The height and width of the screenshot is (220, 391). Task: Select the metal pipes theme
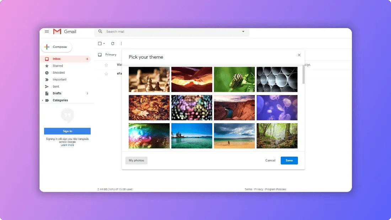tap(277, 79)
